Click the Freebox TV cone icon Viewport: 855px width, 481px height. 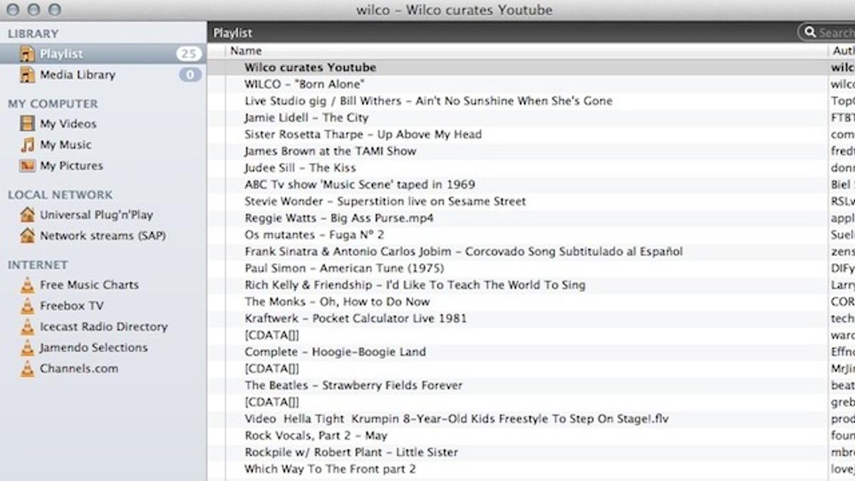tap(28, 306)
